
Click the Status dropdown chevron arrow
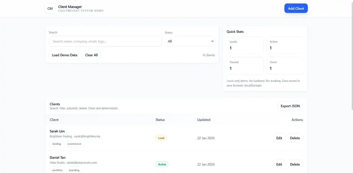coord(212,41)
